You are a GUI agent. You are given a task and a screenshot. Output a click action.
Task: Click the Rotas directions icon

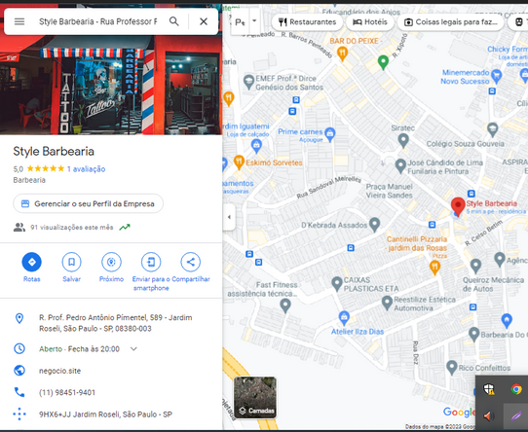[x=31, y=262]
